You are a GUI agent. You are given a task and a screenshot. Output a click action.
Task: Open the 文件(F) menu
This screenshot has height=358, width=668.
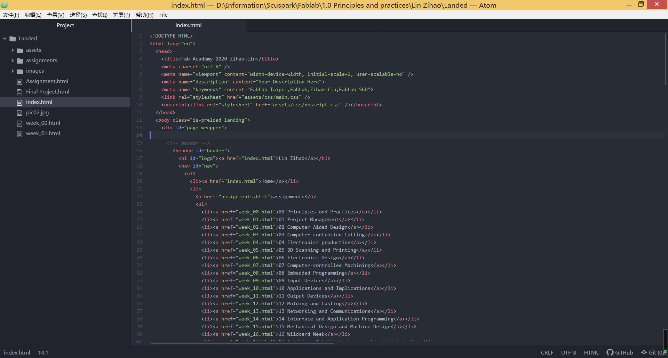click(x=11, y=15)
